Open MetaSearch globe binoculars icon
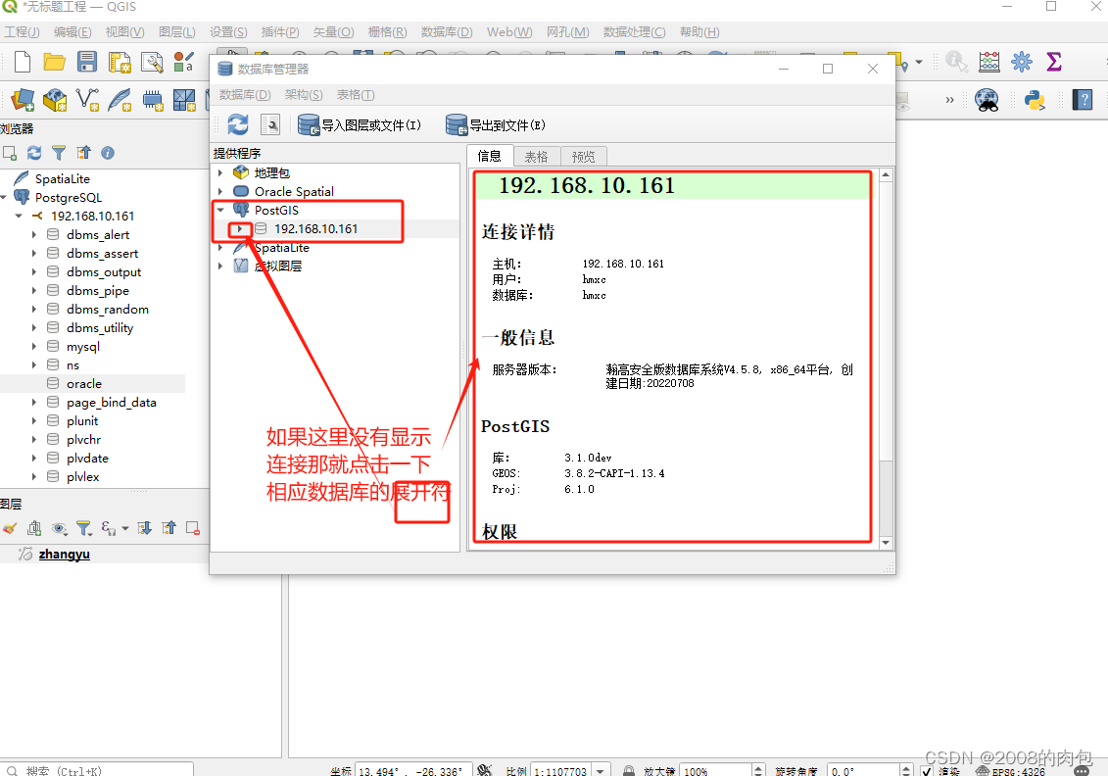1108x776 pixels. 988,100
